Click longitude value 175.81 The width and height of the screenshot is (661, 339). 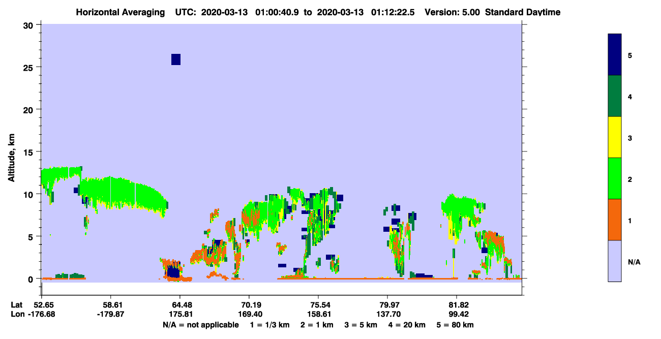(x=180, y=315)
